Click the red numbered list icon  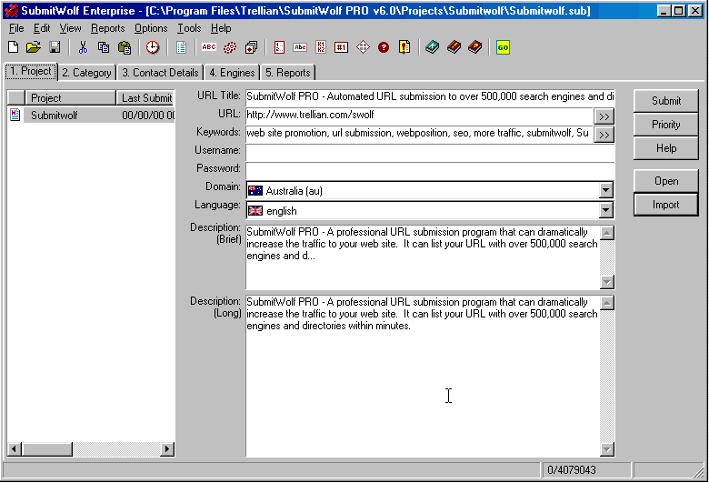point(279,47)
